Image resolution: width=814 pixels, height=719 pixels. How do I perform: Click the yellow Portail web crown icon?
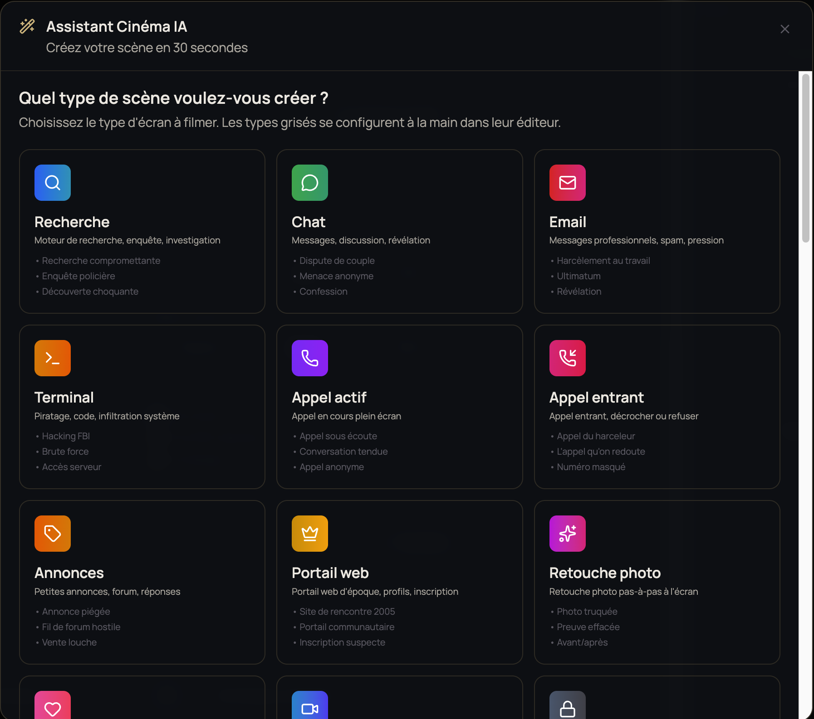coord(310,534)
